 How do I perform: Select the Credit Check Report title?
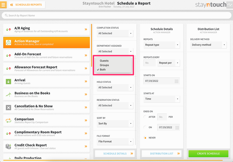click(31, 145)
